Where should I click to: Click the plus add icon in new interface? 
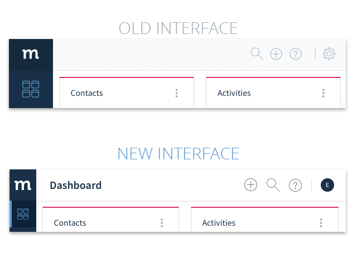click(250, 185)
